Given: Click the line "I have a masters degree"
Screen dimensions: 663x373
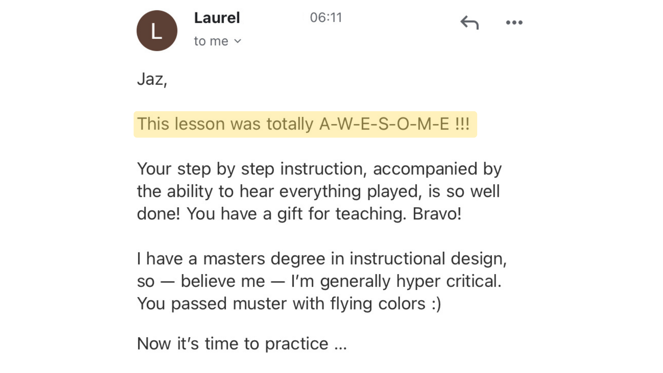Looking at the screenshot, I should [321, 259].
